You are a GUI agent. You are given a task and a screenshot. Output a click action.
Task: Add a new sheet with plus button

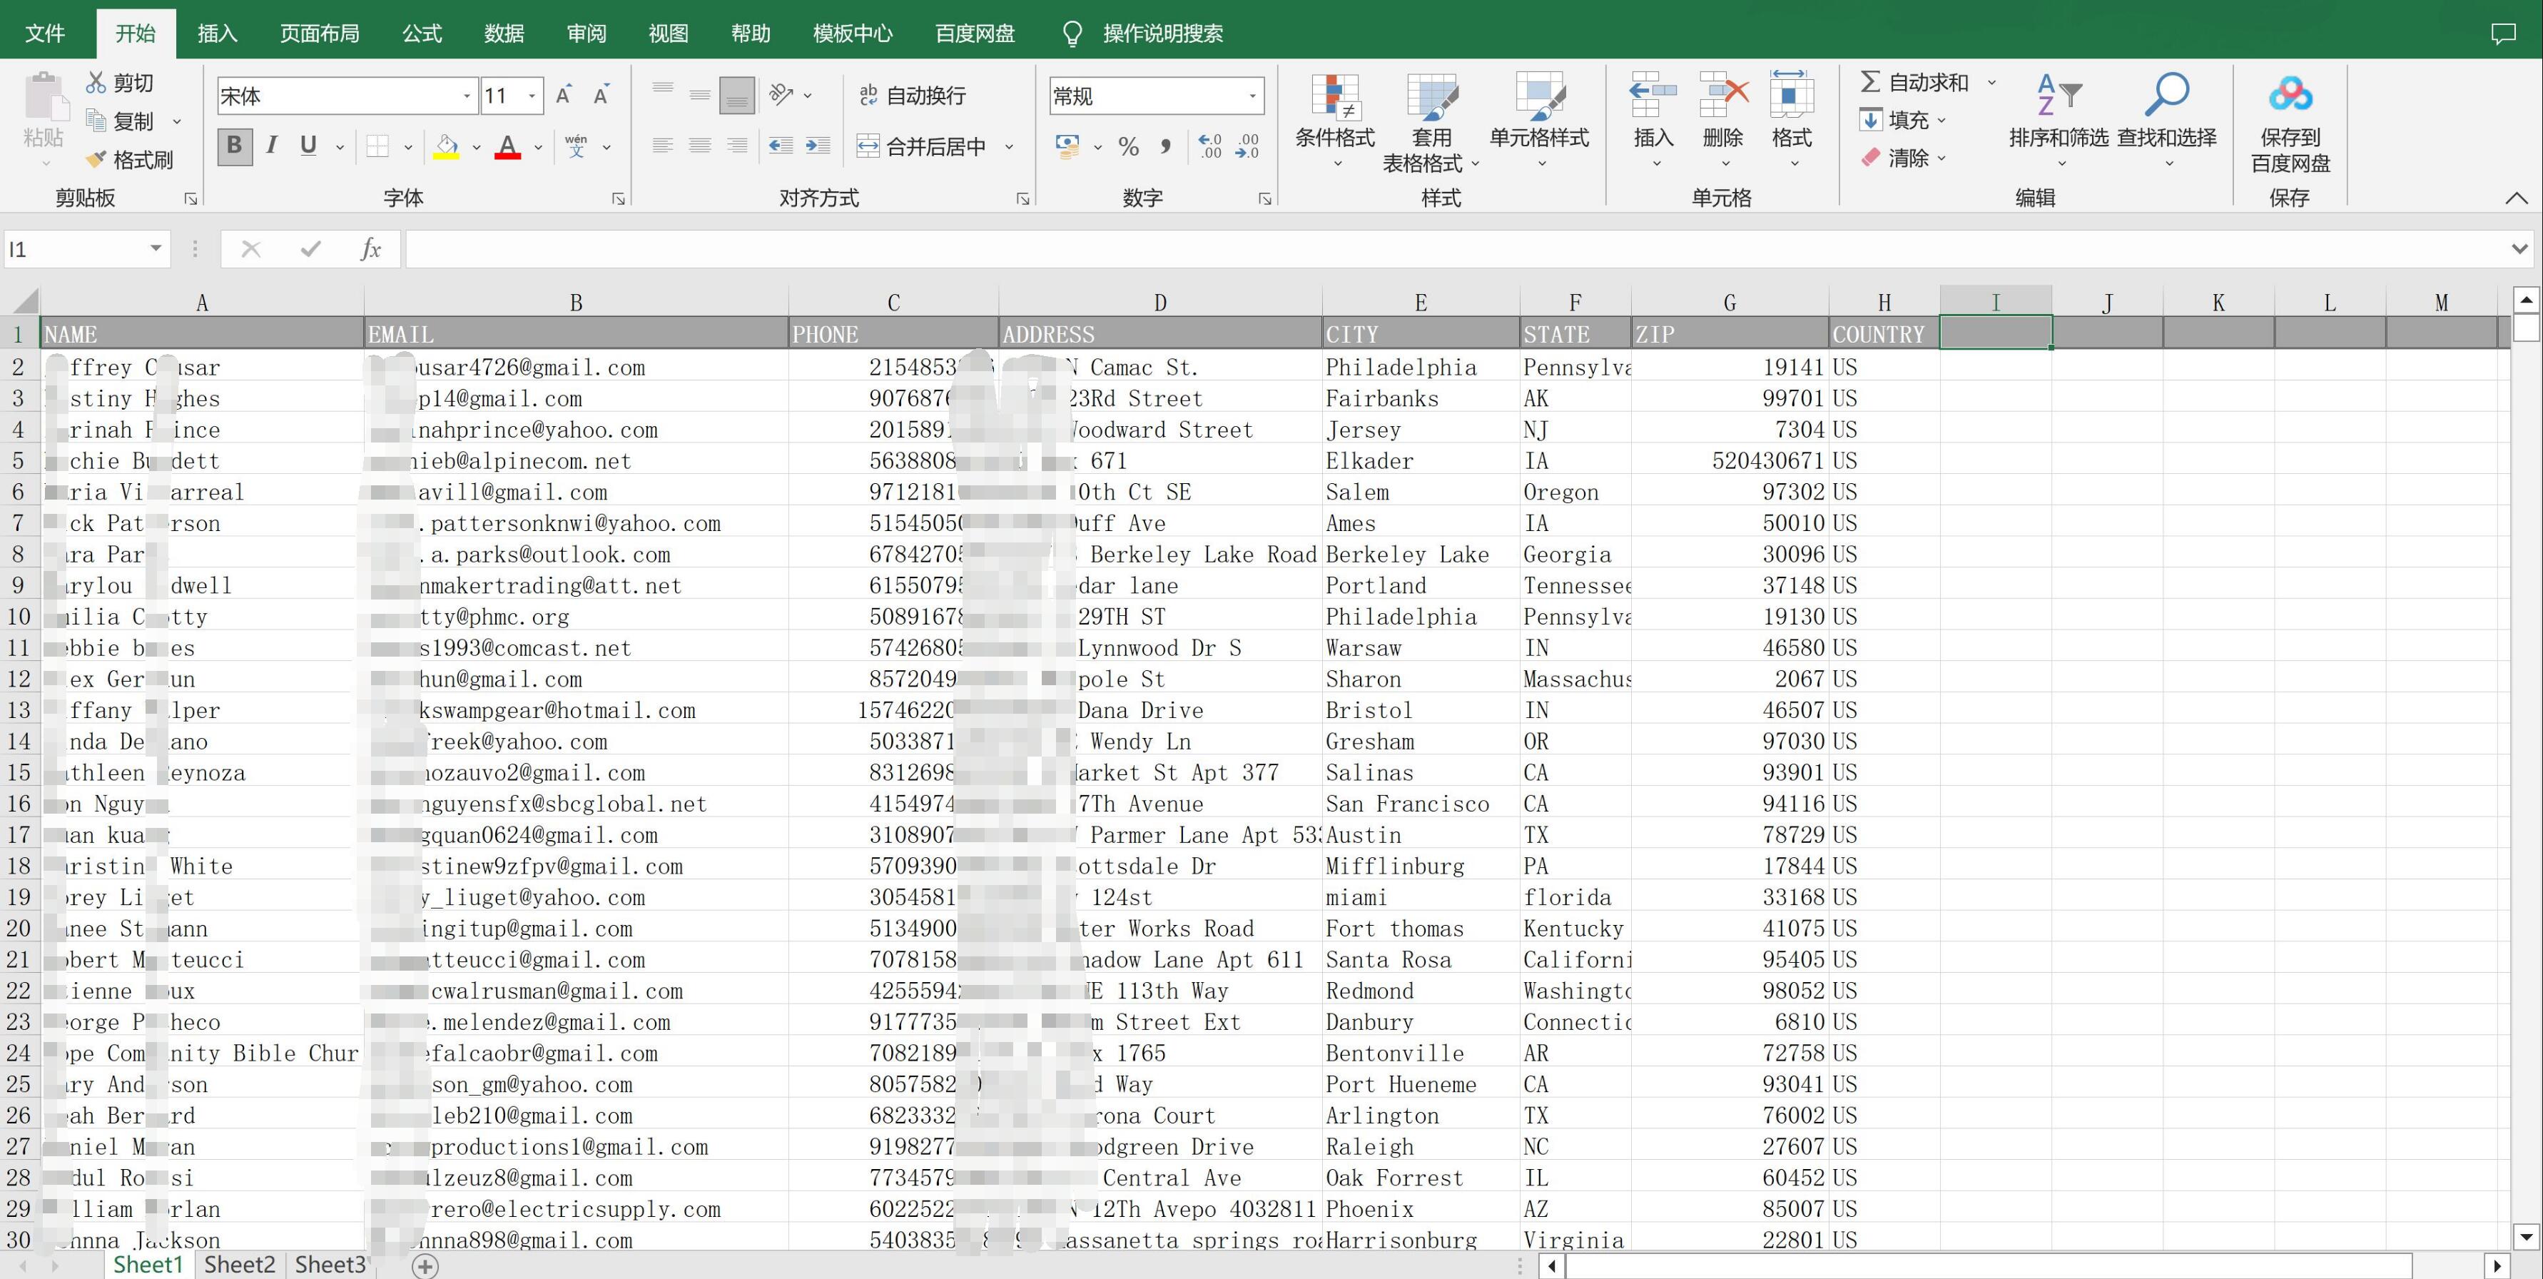[x=425, y=1265]
